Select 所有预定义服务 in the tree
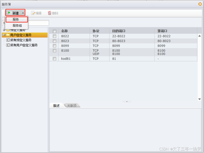Screen dimensions: 204x153 pos(21,40)
